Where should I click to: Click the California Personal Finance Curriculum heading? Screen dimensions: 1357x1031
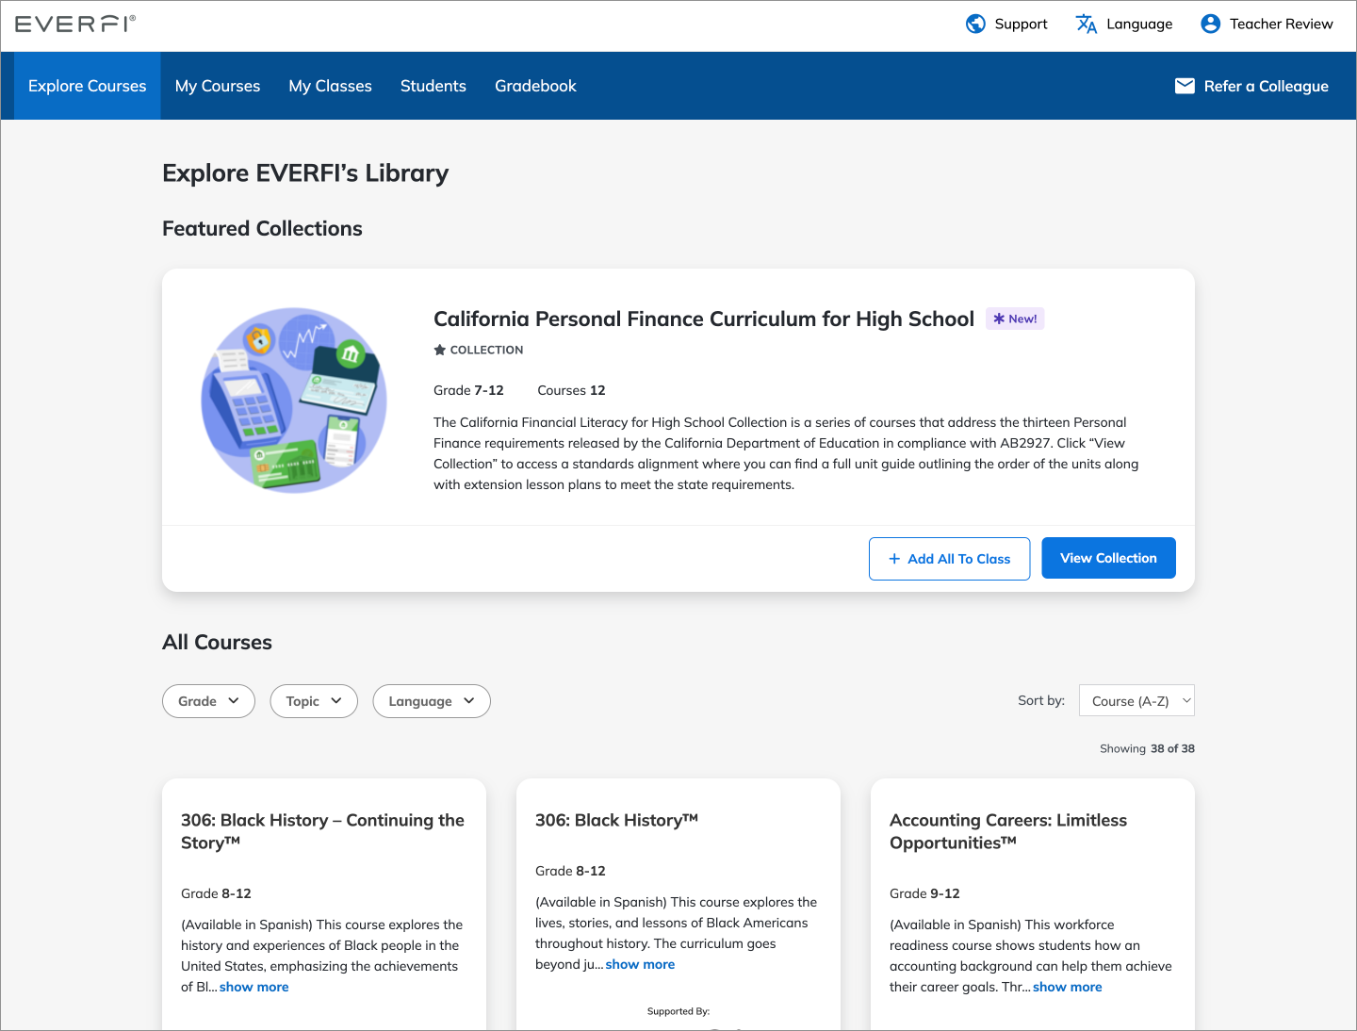click(704, 319)
